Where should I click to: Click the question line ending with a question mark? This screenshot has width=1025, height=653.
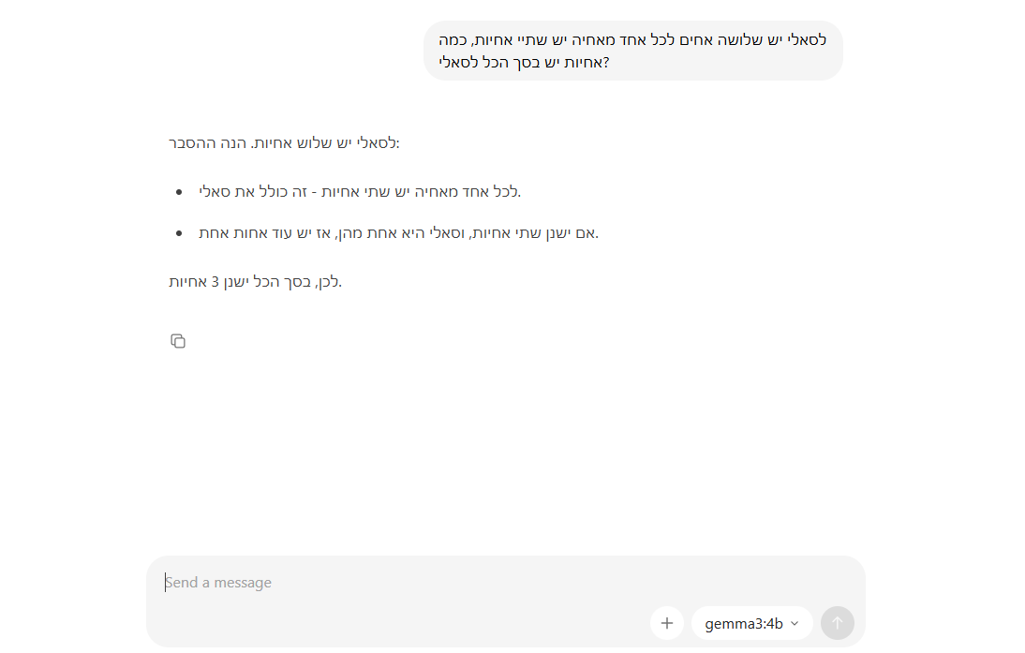[524, 63]
